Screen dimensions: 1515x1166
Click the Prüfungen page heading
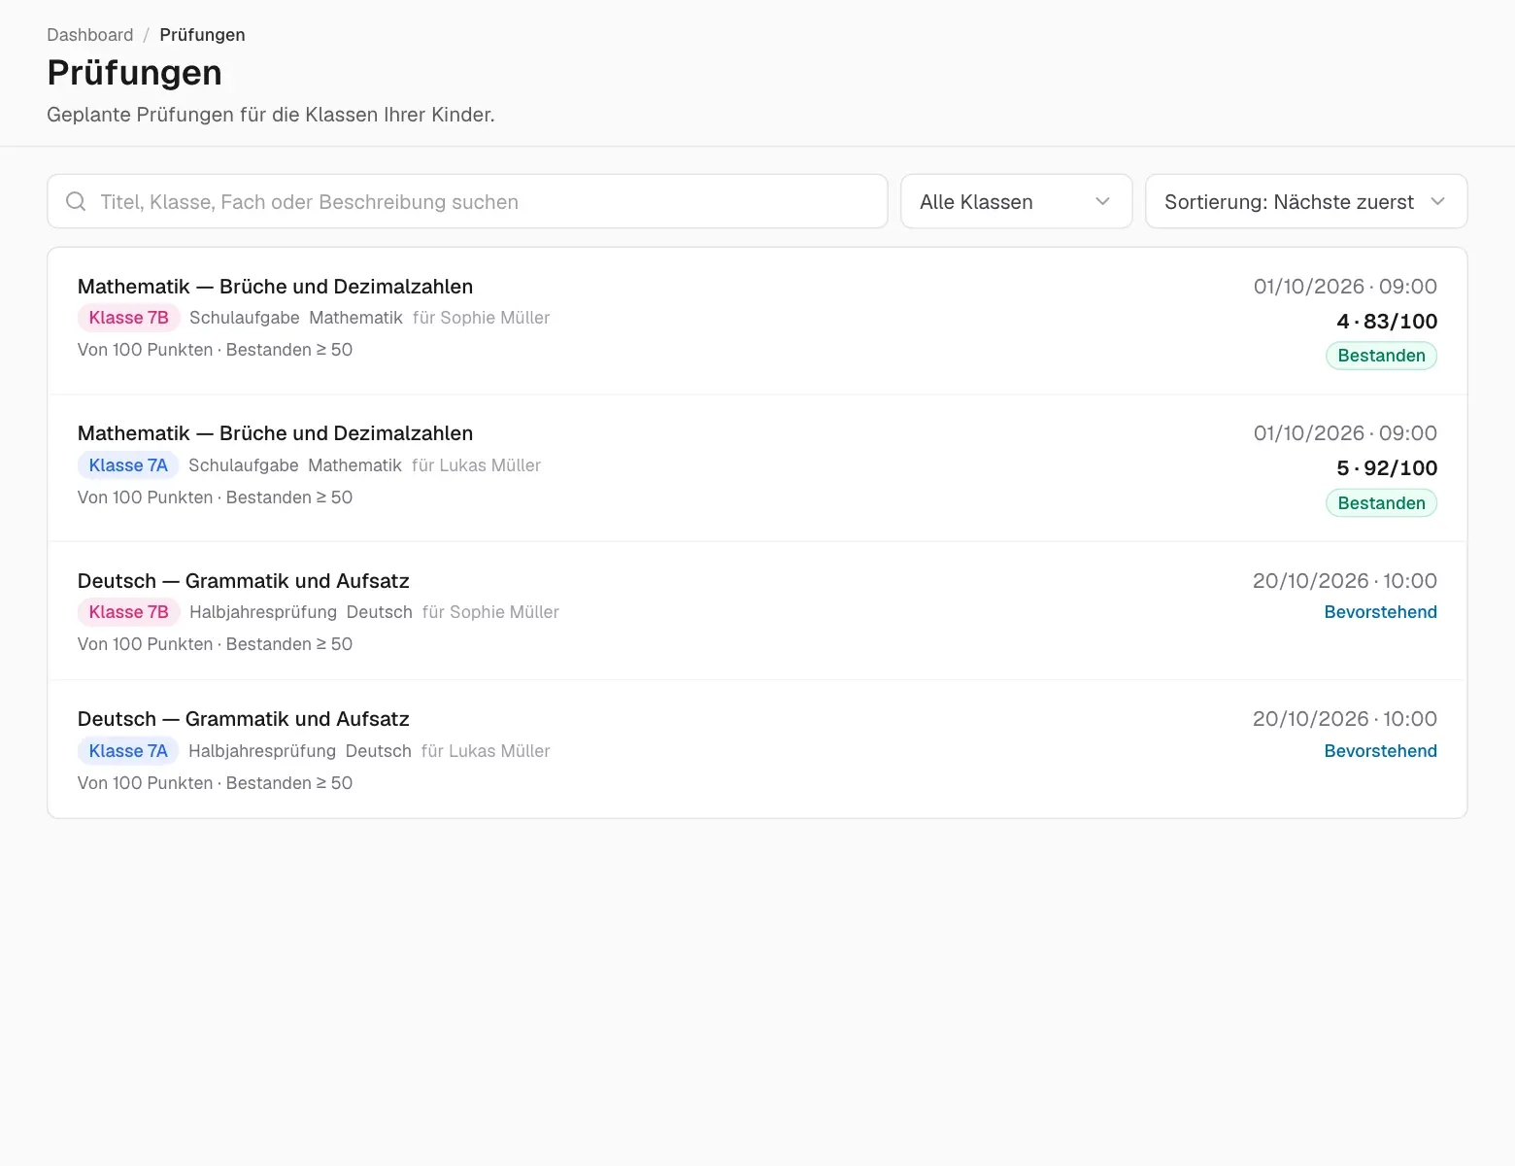(x=134, y=73)
